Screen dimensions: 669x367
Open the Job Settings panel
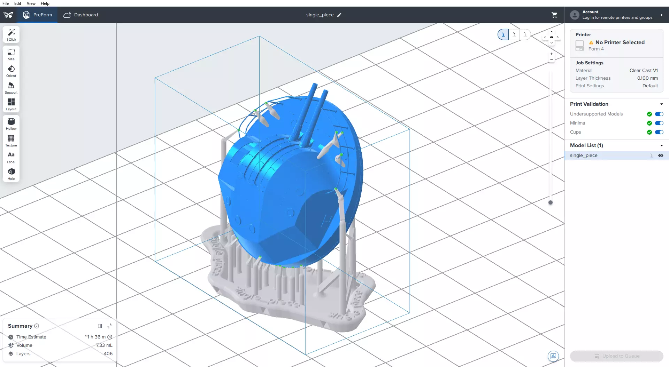617,74
